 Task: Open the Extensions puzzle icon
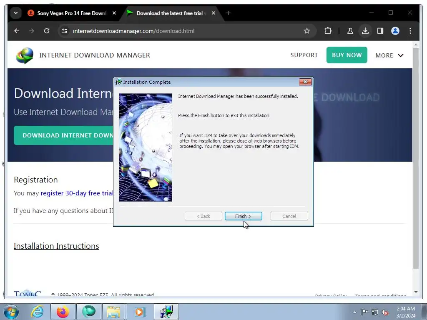click(x=328, y=31)
